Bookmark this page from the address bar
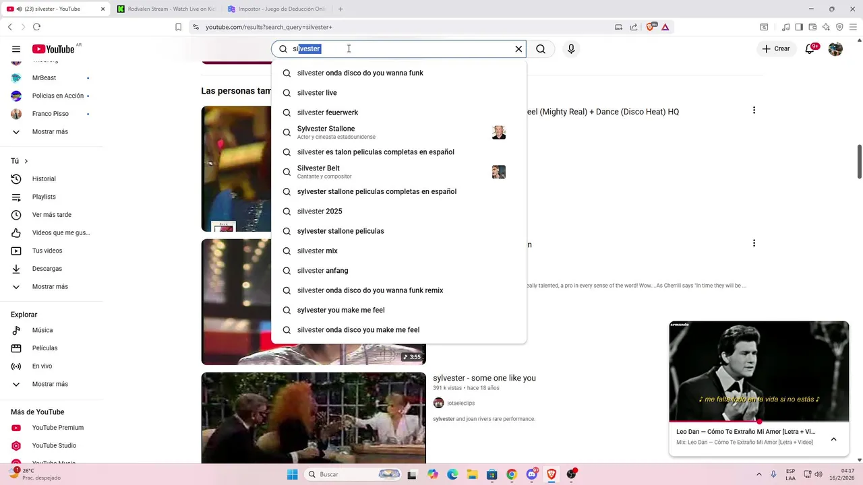The width and height of the screenshot is (863, 485). pos(178,27)
